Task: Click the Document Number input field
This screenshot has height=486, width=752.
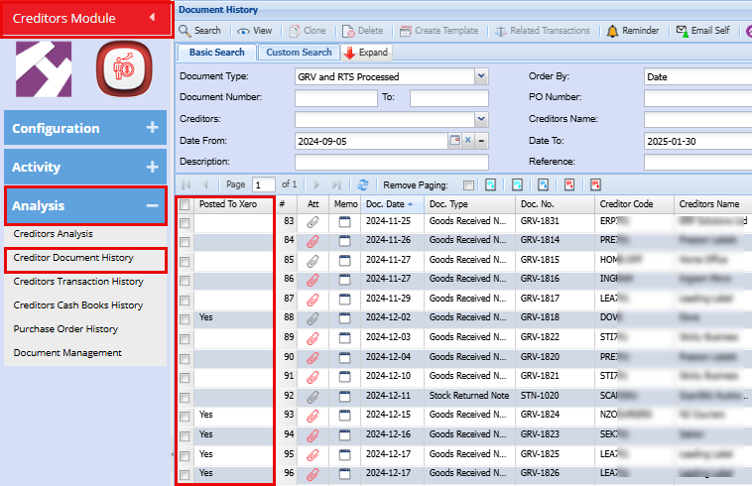Action: coord(335,97)
